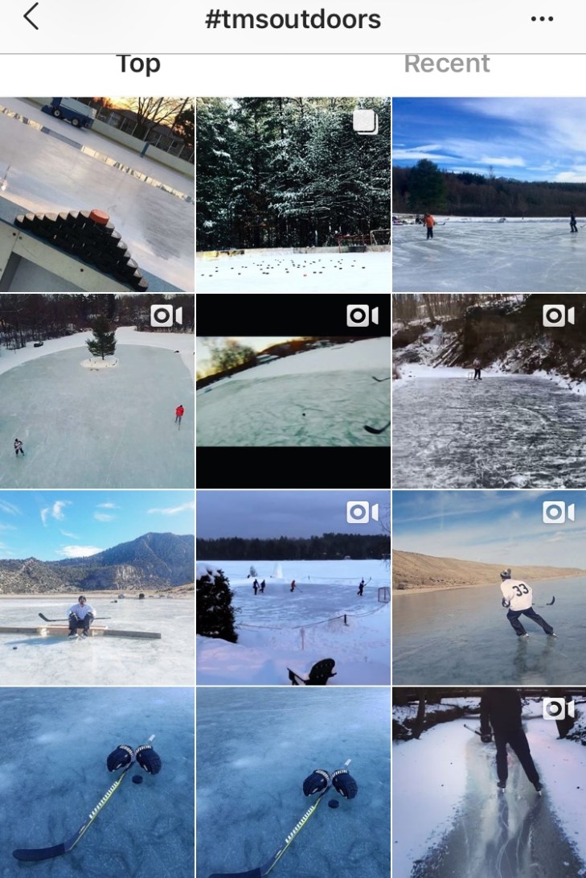
Task: Open the pond hockey blue sky photo
Action: click(490, 195)
